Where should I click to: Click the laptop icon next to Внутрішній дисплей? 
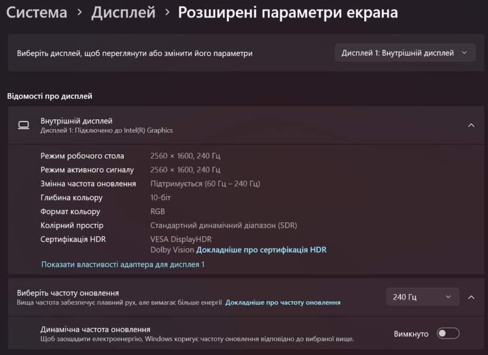click(23, 125)
